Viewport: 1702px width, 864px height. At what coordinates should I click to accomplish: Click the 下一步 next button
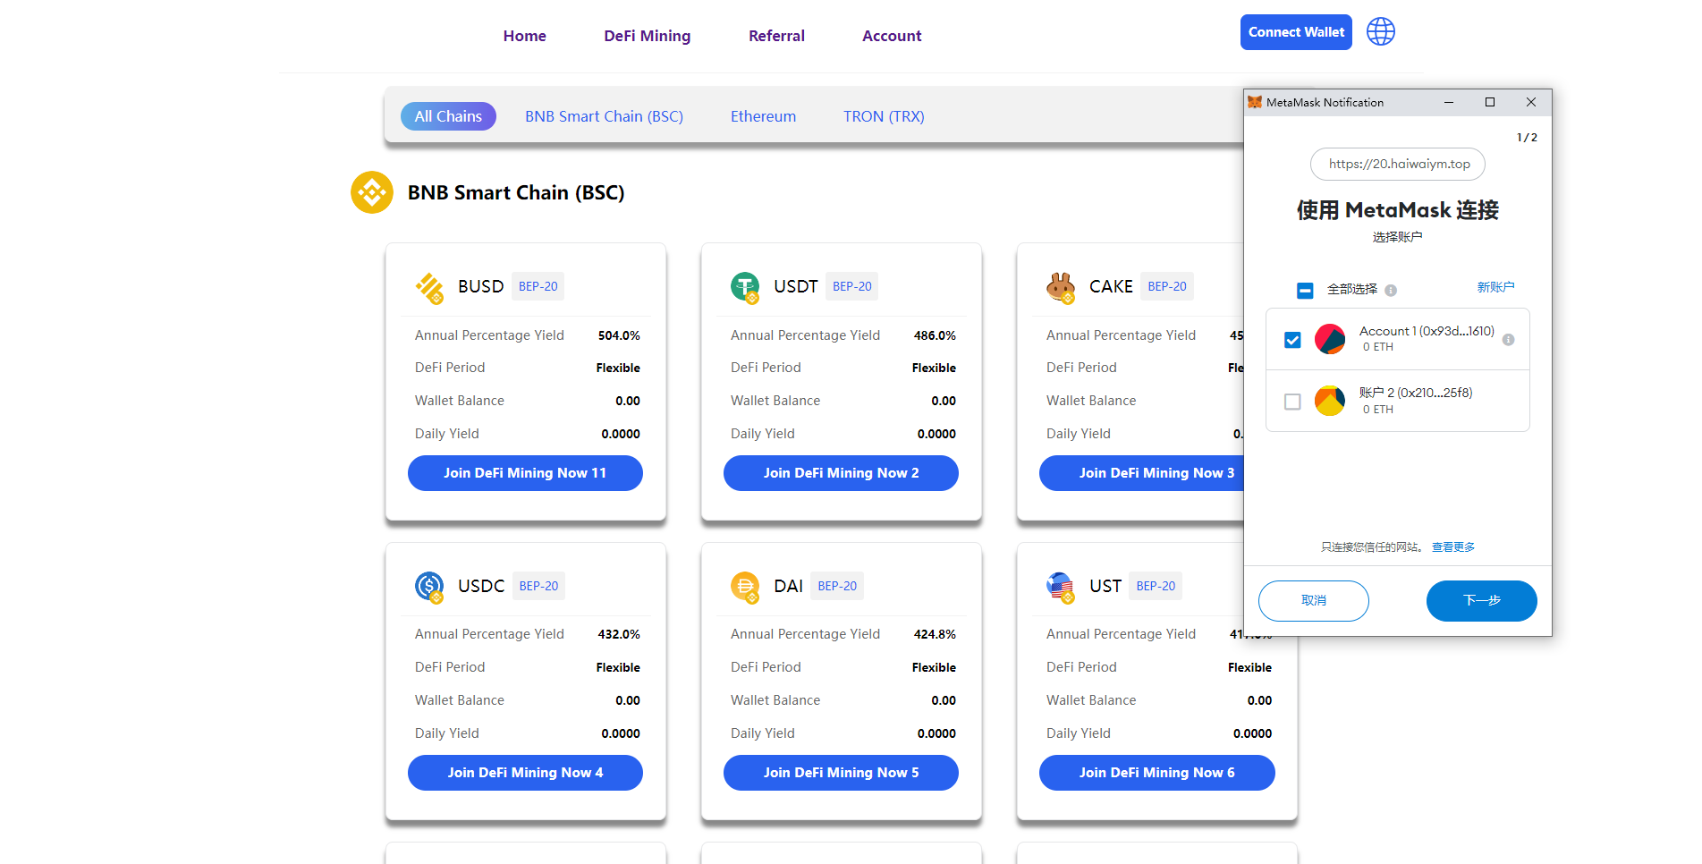coord(1481,601)
